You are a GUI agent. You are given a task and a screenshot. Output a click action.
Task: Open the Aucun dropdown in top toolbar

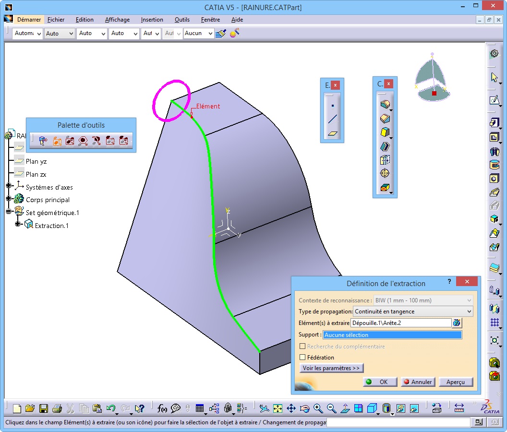click(199, 33)
